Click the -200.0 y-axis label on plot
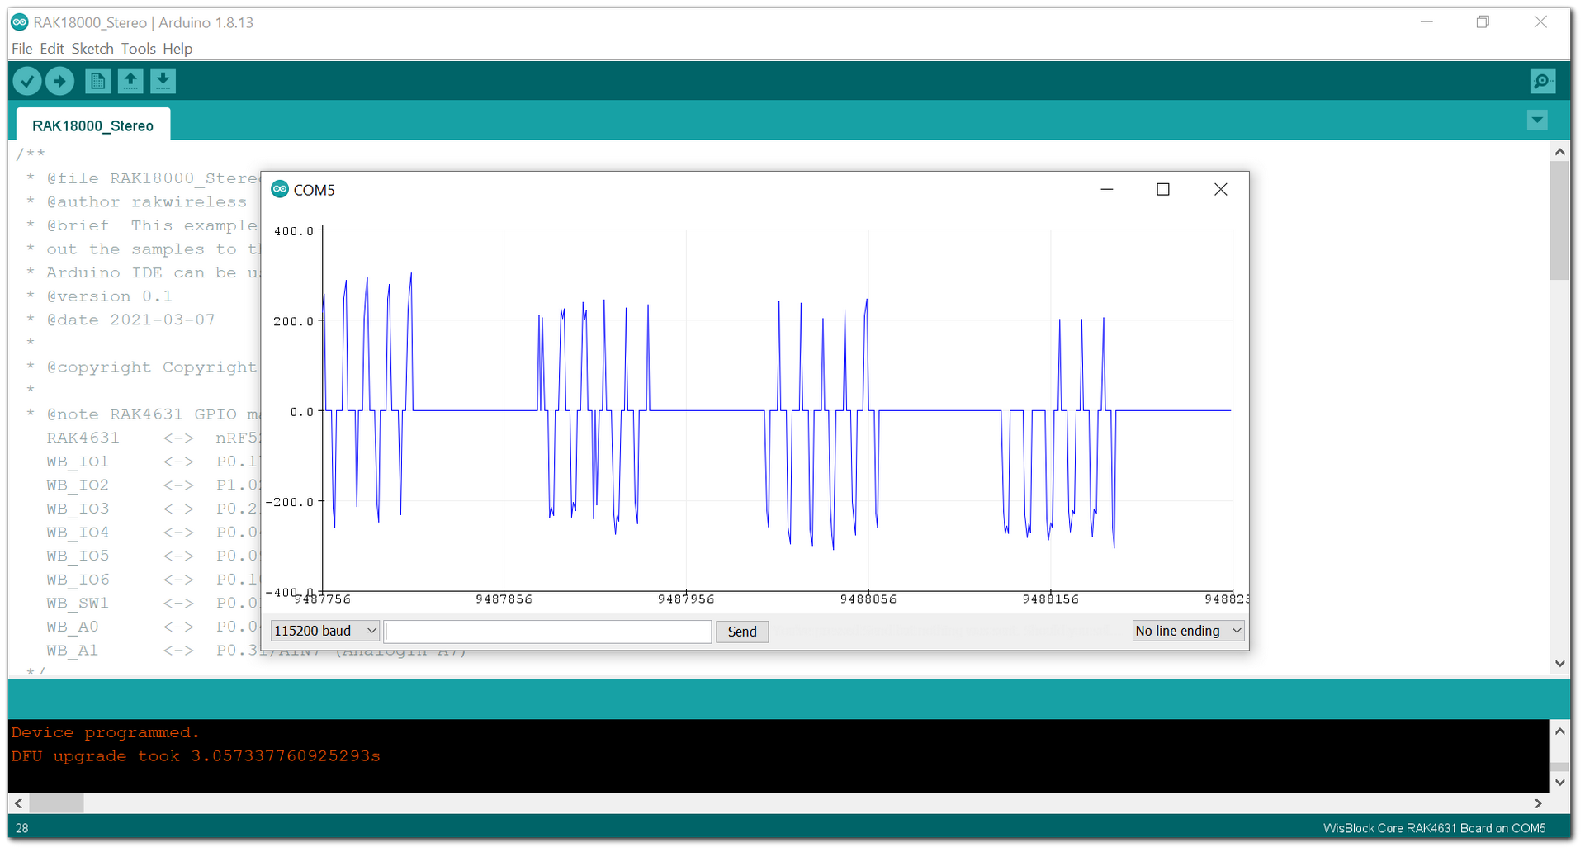The width and height of the screenshot is (1585, 852). [290, 502]
